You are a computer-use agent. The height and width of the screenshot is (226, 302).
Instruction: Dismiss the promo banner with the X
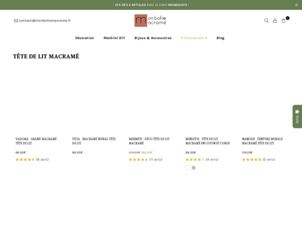point(296,5)
